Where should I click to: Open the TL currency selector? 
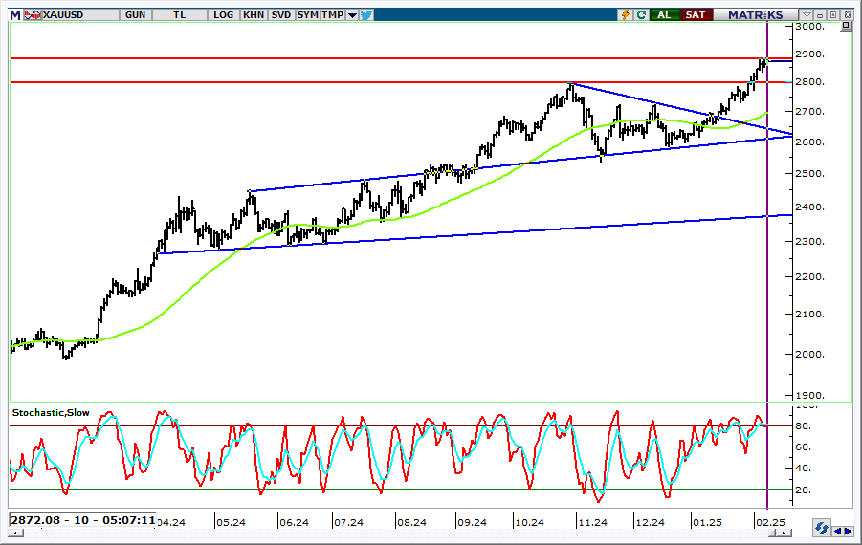point(181,14)
